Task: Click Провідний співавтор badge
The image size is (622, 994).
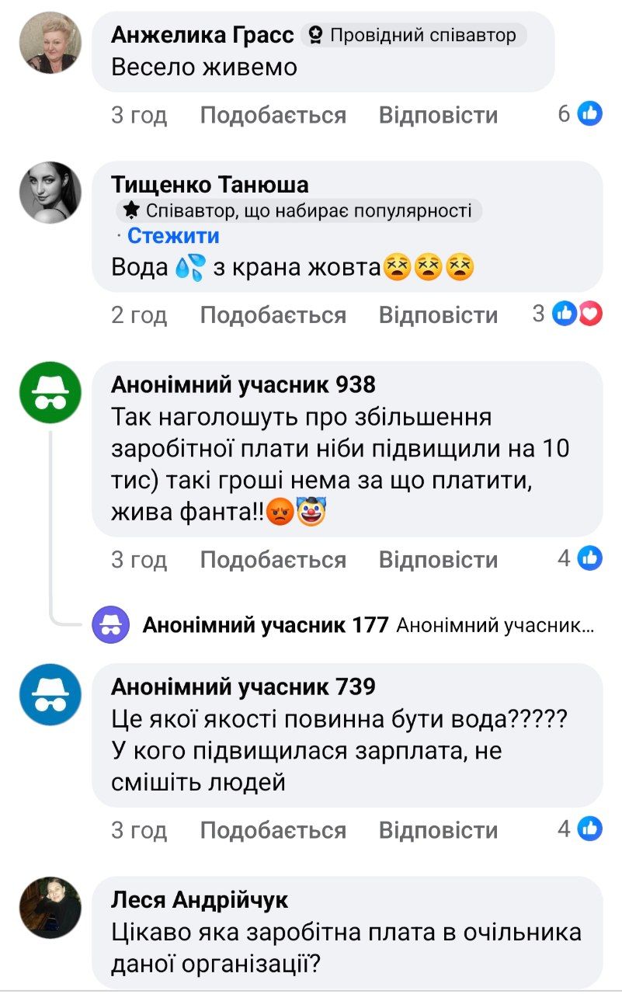Action: 413,35
